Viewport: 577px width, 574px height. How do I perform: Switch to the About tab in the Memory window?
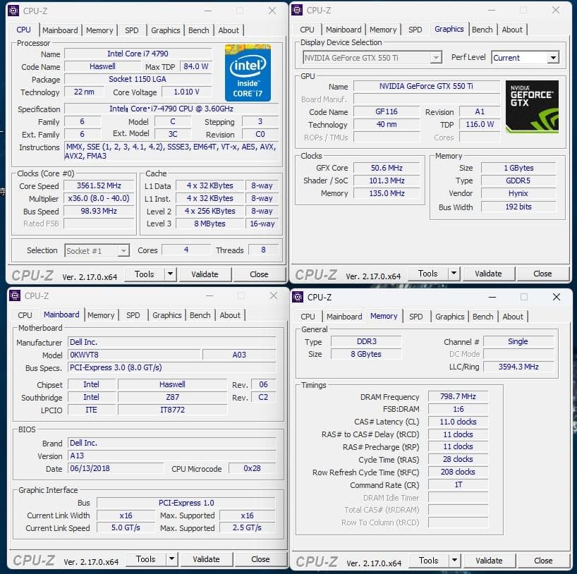(514, 317)
